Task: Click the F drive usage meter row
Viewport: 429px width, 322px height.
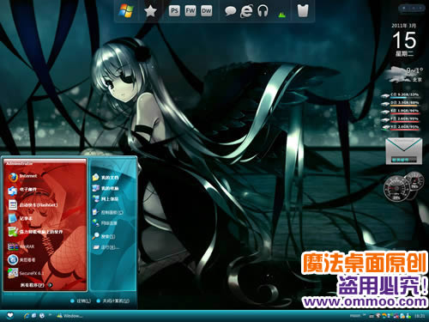Action: tap(402, 119)
